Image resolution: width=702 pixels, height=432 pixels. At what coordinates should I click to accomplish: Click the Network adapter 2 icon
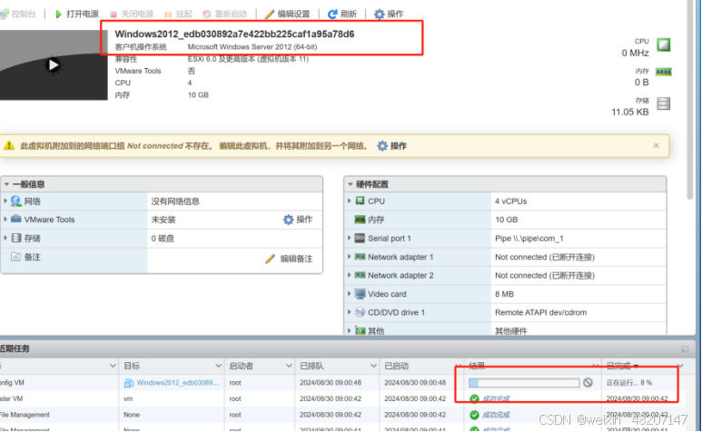[x=360, y=275]
